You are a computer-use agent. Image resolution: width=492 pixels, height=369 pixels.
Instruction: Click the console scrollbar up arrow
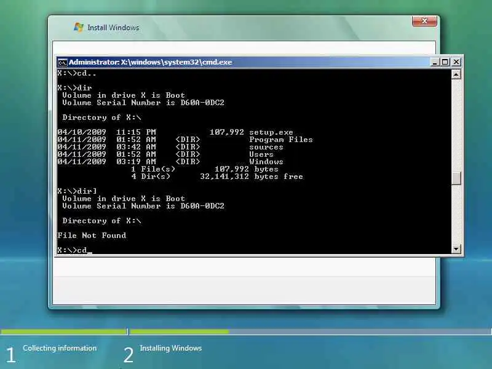[x=456, y=74]
